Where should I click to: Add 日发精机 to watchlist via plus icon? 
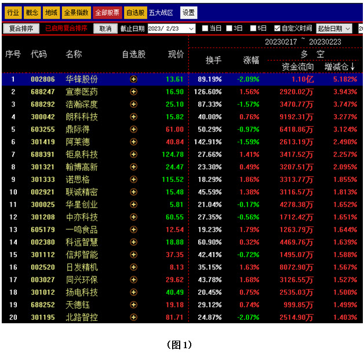tap(133, 267)
